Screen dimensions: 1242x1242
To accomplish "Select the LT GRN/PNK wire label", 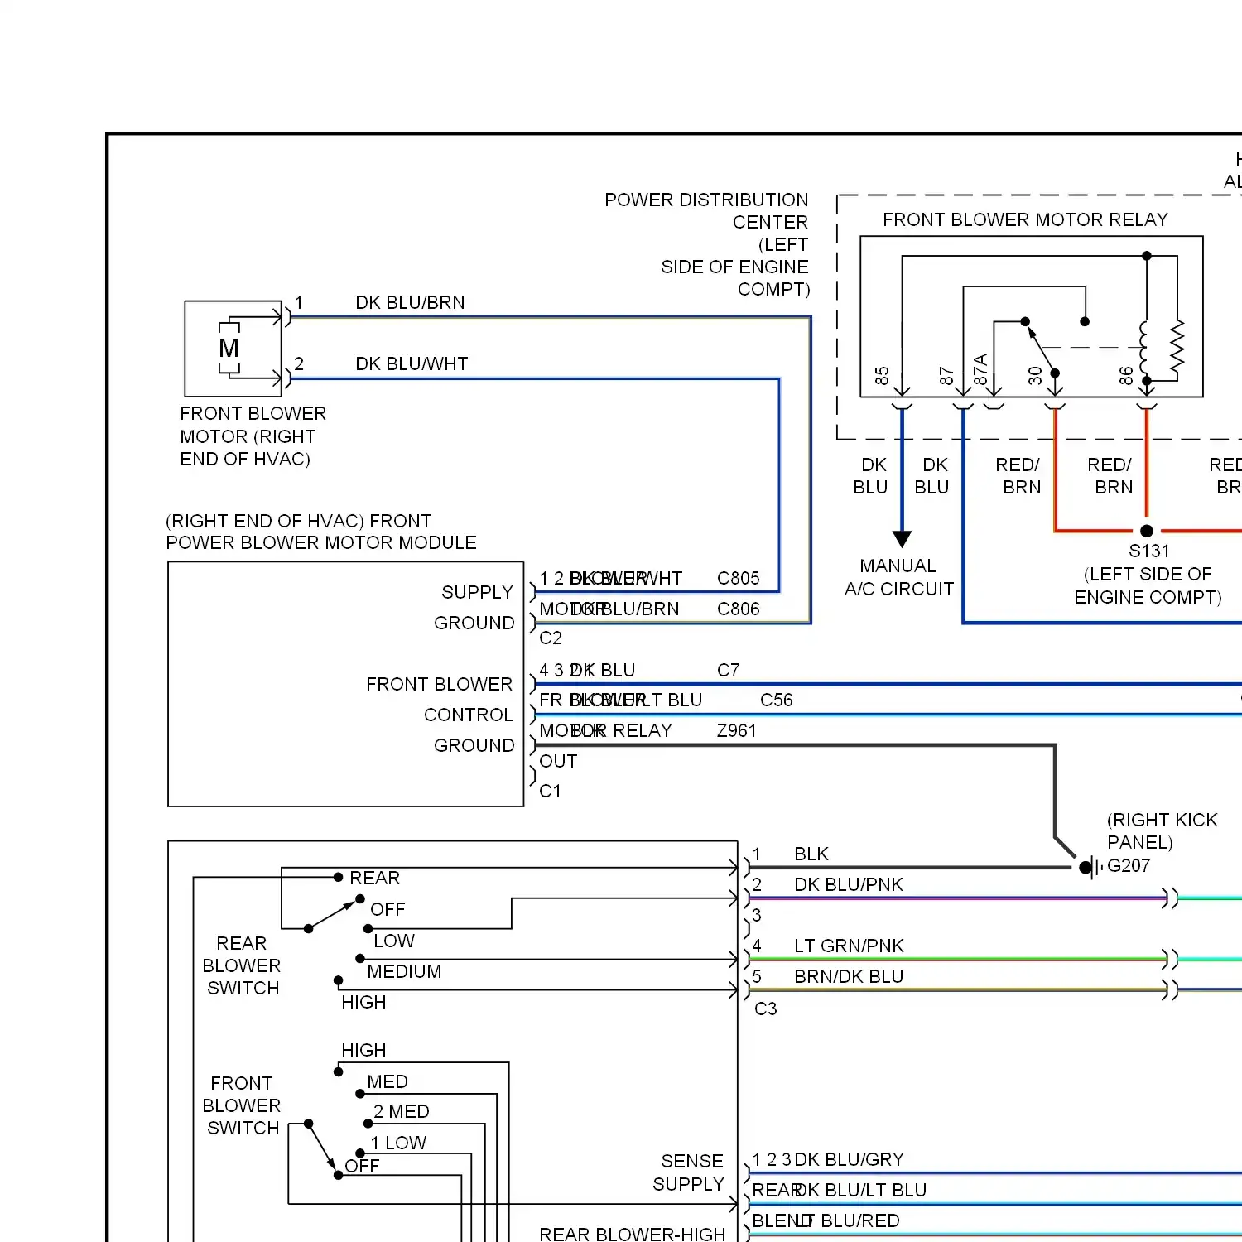I will point(849,946).
